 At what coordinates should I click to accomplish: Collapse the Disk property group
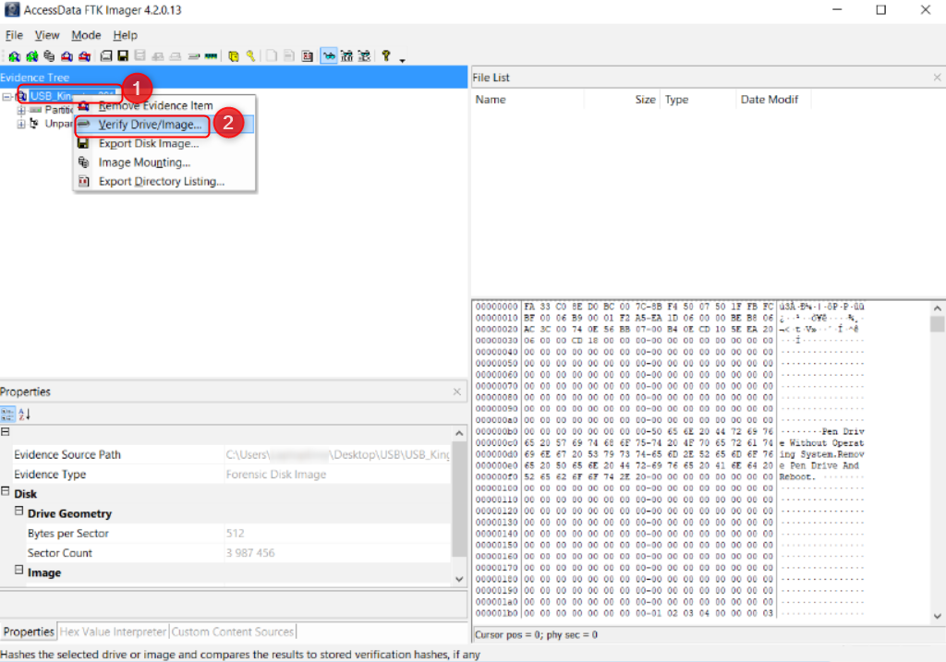[x=6, y=494]
